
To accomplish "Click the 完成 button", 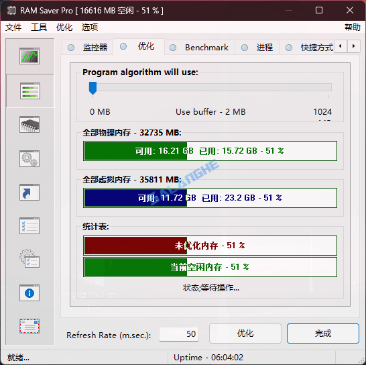I will pyautogui.click(x=323, y=333).
